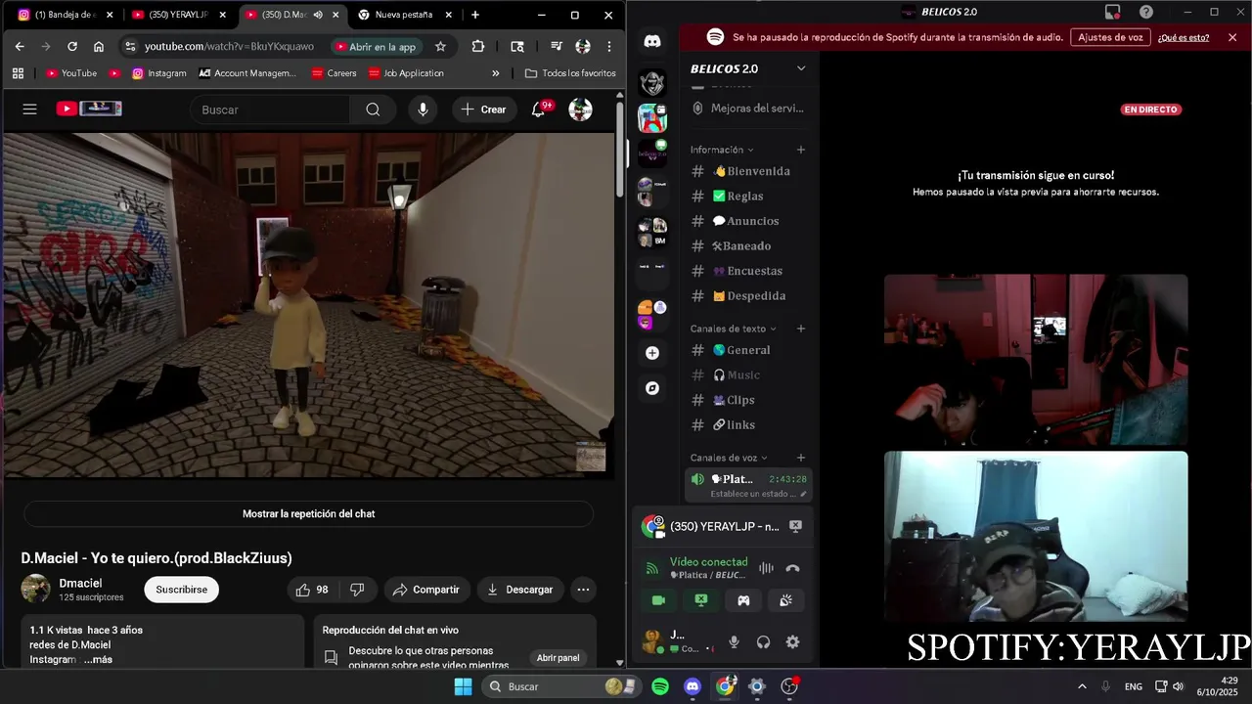Open Chrome extensions puzzle icon

click(478, 46)
